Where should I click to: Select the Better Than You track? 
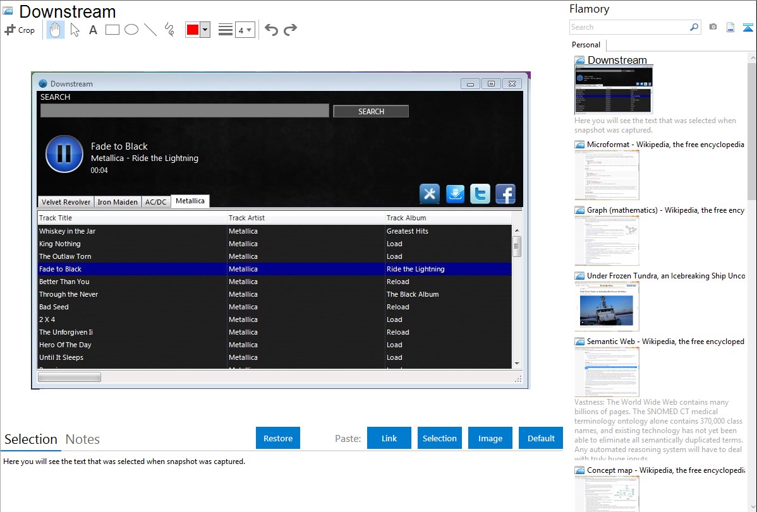[x=274, y=282]
